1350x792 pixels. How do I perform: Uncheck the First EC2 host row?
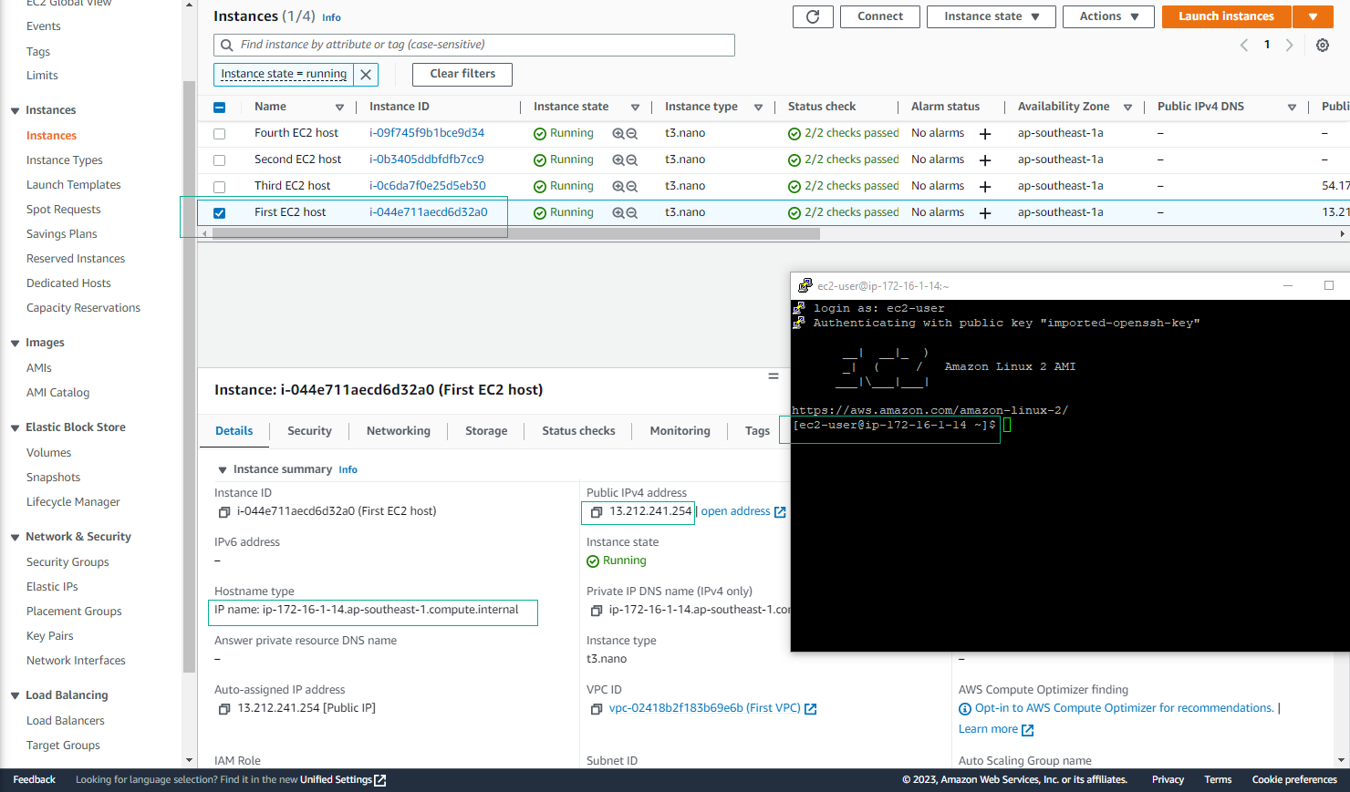[x=219, y=213]
